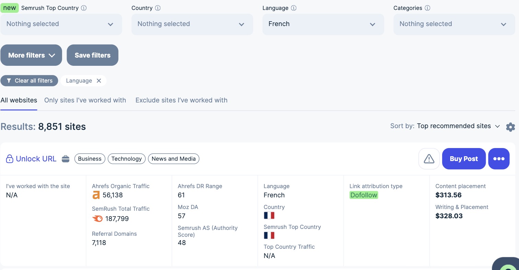Click the briefcase icon next to Unlock URL
Image resolution: width=519 pixels, height=270 pixels.
coord(66,159)
